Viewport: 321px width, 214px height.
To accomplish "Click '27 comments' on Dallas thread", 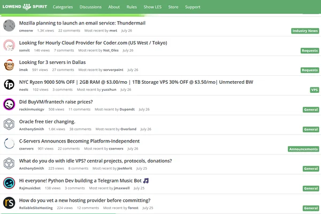I will tap(63, 70).
